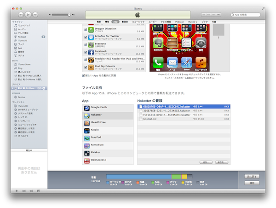Toggle 新しい App を自動的に同期 checkbox
Screen dimensions: 276x208
click(x=83, y=75)
